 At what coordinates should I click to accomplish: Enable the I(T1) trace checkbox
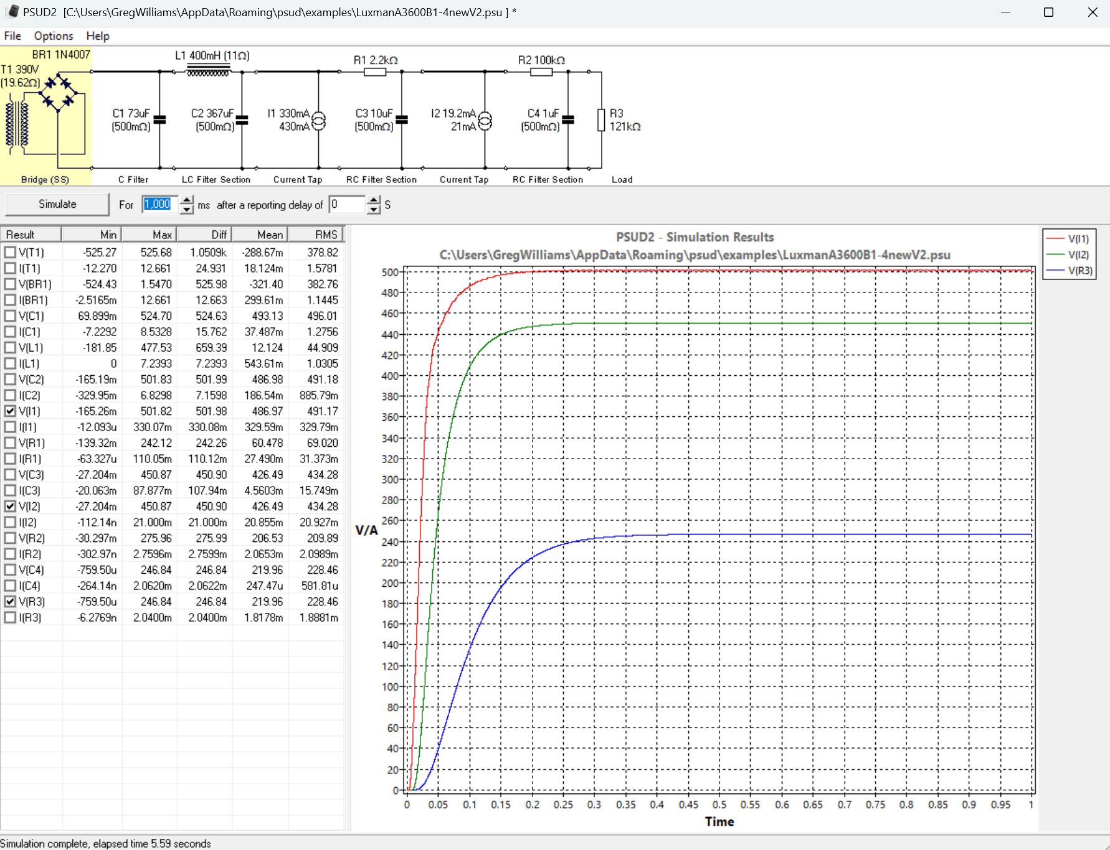click(10, 268)
